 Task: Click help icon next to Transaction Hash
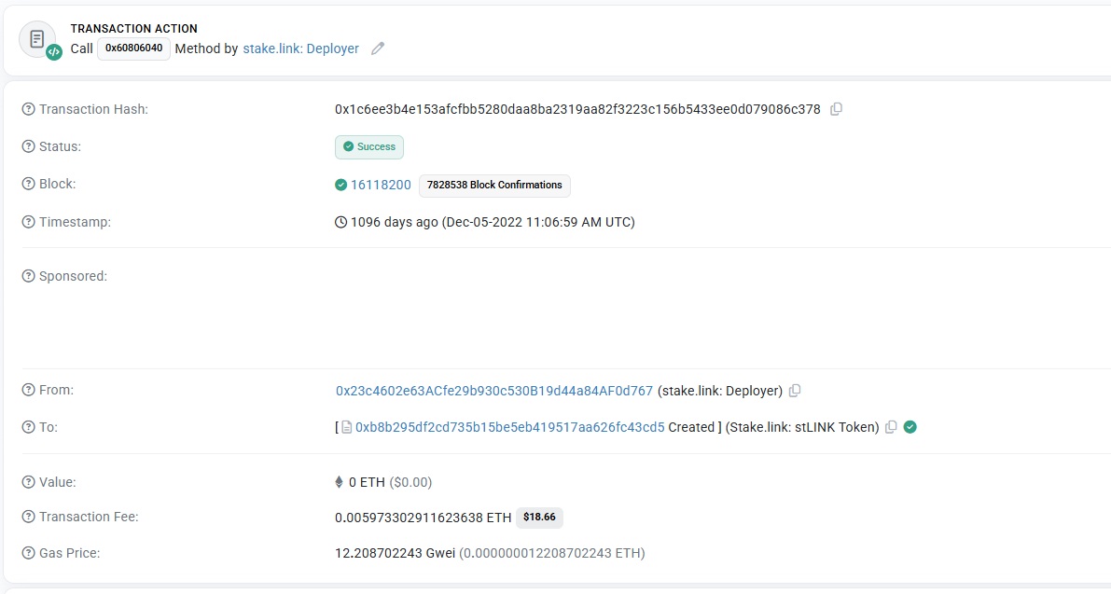click(x=28, y=109)
